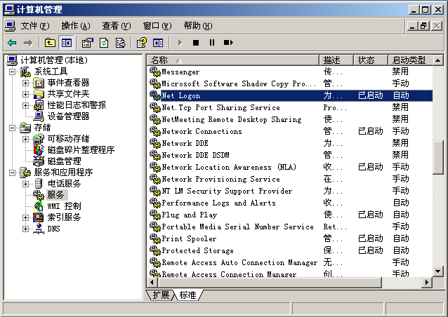Screen dimensions: 448x317
Task: Click the Pause service button
Action: [x=212, y=43]
